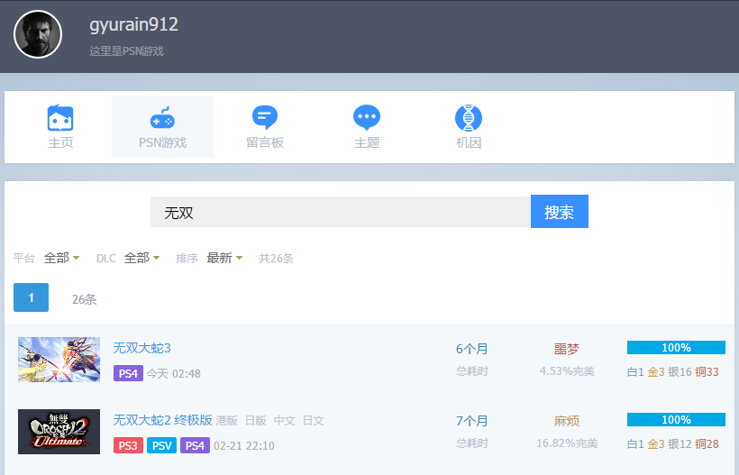The image size is (739, 475).
Task: Click the PS3 tag on 无双大蛇2 终极版
Action: coord(128,445)
